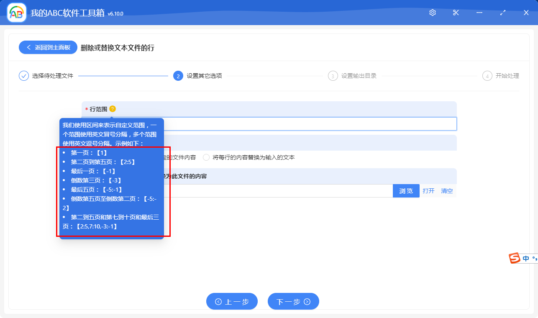
Task: Click the scissors tool icon in title bar
Action: (456, 13)
